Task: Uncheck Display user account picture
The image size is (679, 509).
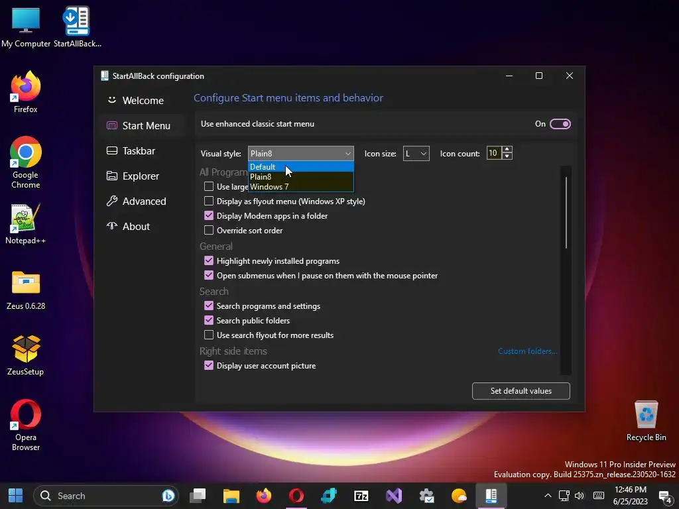Action: tap(209, 365)
